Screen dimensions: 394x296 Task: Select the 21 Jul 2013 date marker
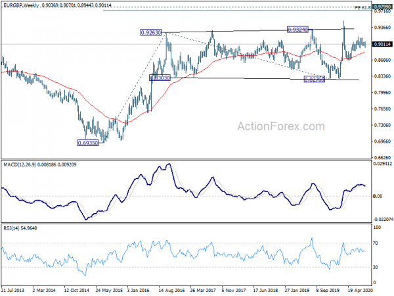point(12,290)
